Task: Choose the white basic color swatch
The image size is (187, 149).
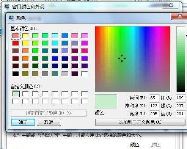Action: point(85,74)
